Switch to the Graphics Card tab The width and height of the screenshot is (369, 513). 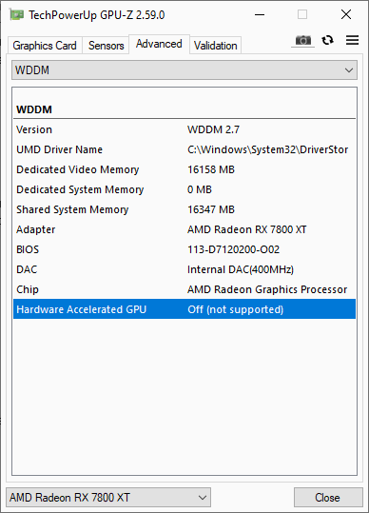[x=45, y=46]
